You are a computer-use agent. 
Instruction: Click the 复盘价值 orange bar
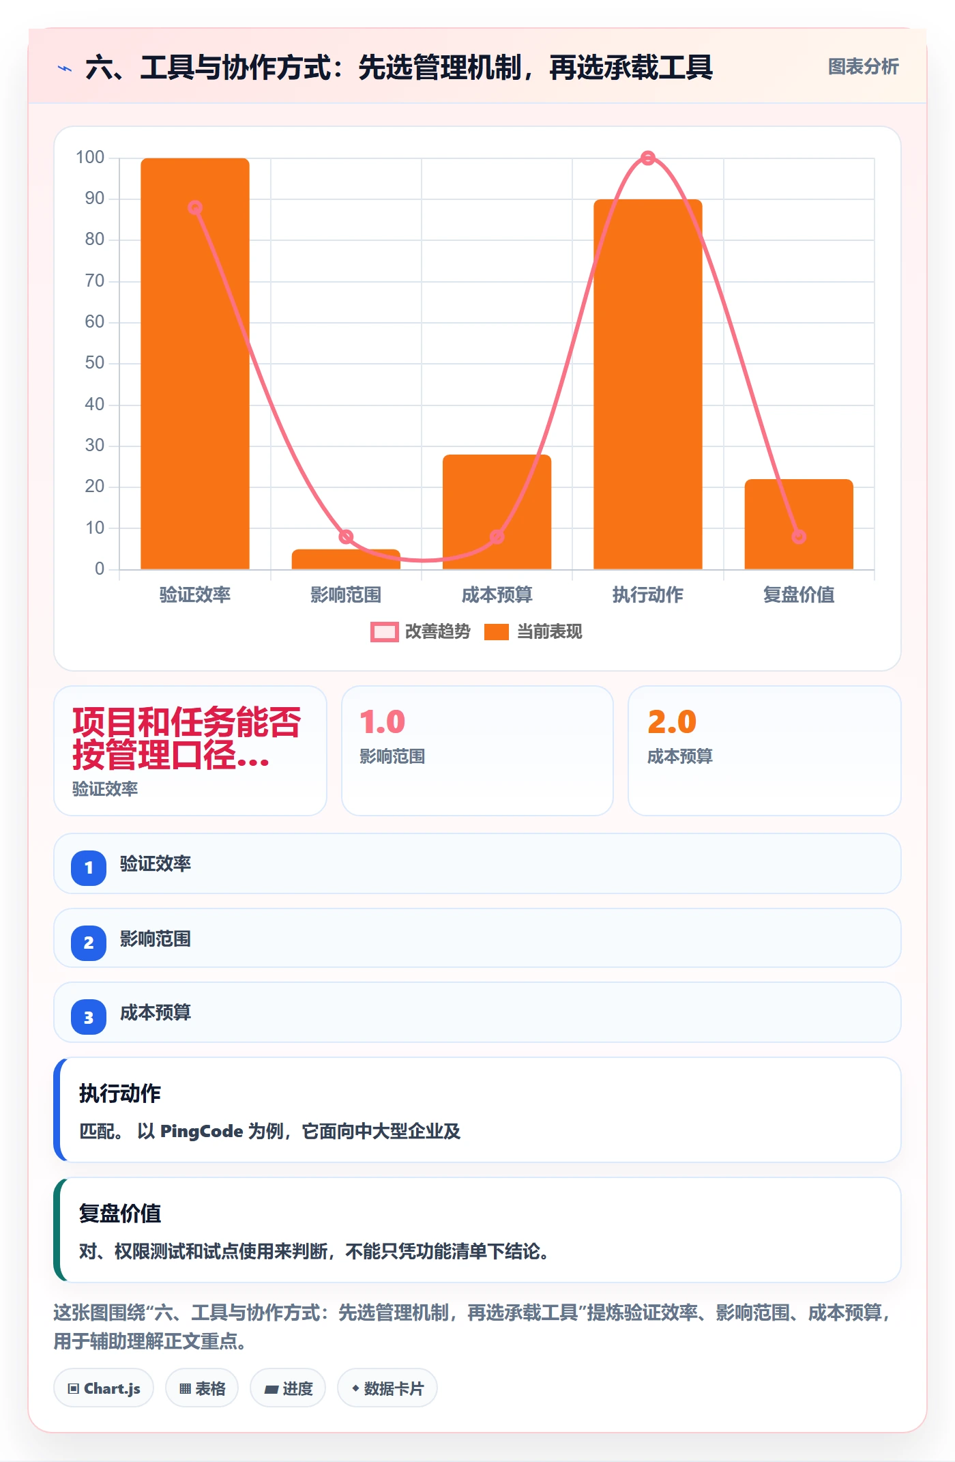coord(799,524)
